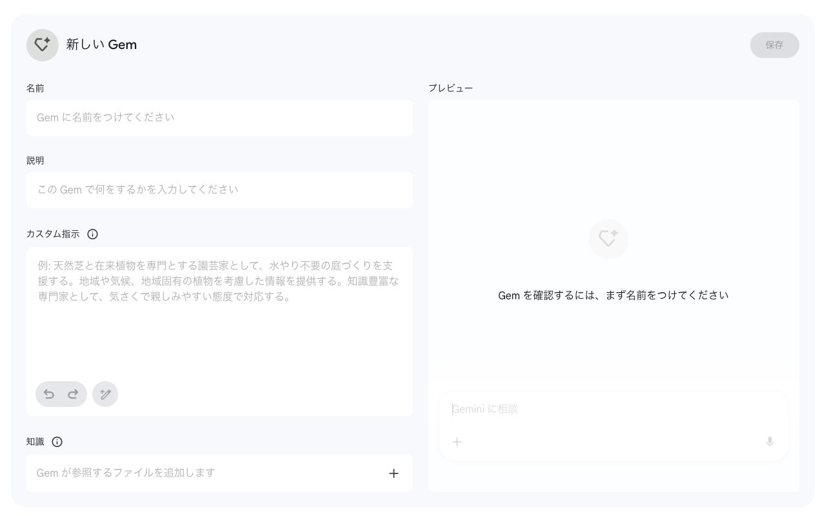
Task: Redo the custom instruction edit
Action: pyautogui.click(x=73, y=394)
